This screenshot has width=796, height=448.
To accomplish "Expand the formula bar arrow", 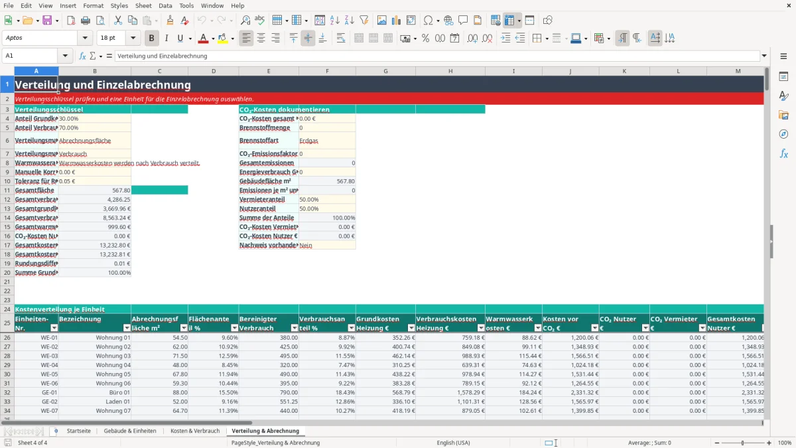I will coord(764,56).
